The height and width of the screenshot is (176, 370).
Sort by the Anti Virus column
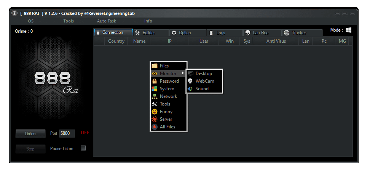[276, 41]
